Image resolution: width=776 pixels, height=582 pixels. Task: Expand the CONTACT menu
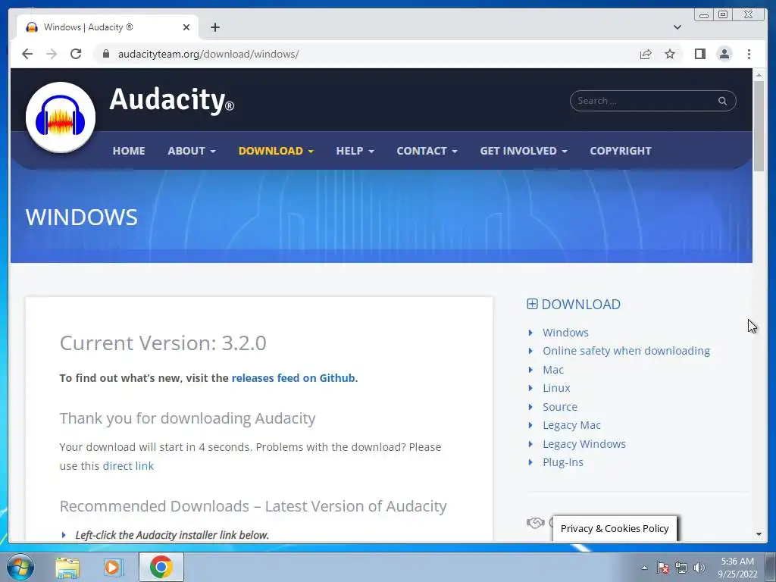[427, 151]
